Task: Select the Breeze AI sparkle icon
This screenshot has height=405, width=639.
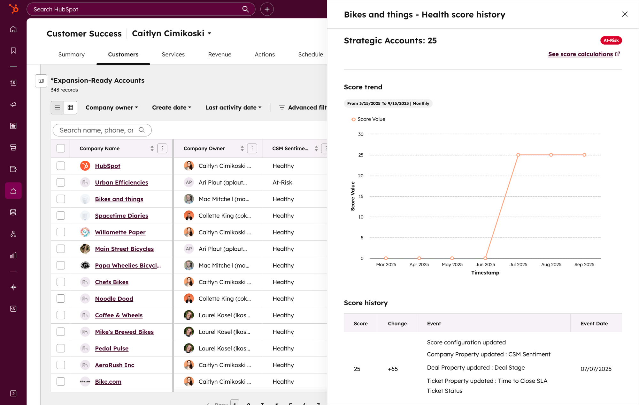Action: 13,287
